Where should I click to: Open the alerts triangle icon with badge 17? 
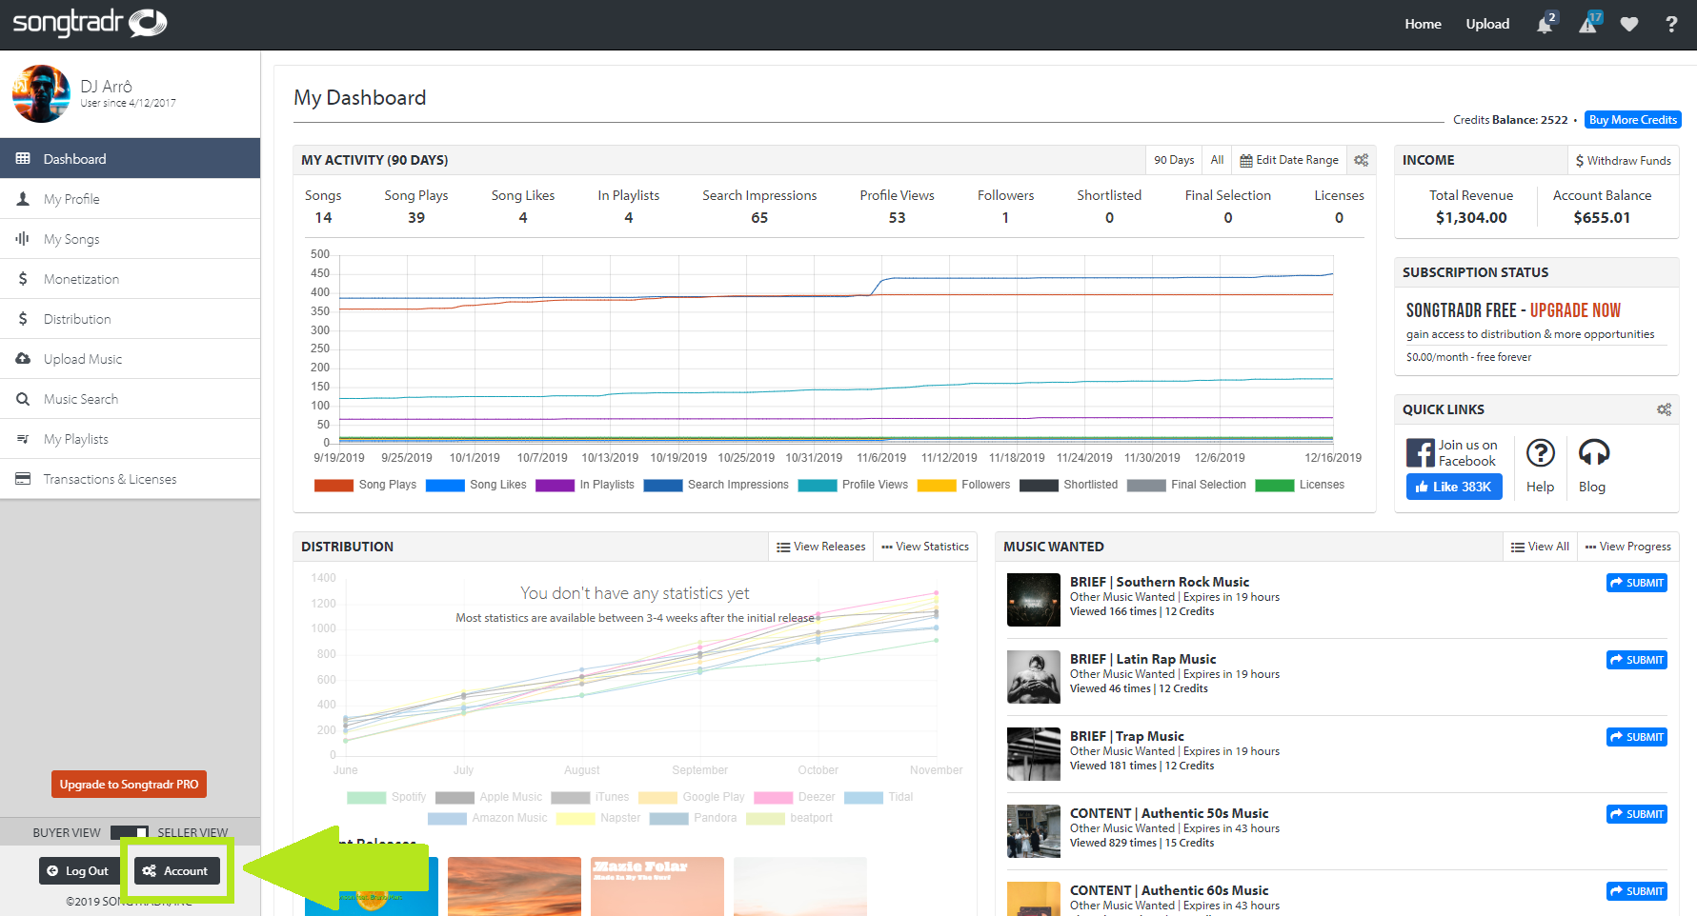pos(1588,24)
